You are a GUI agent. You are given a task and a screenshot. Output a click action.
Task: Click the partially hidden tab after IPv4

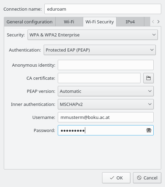click(x=147, y=22)
